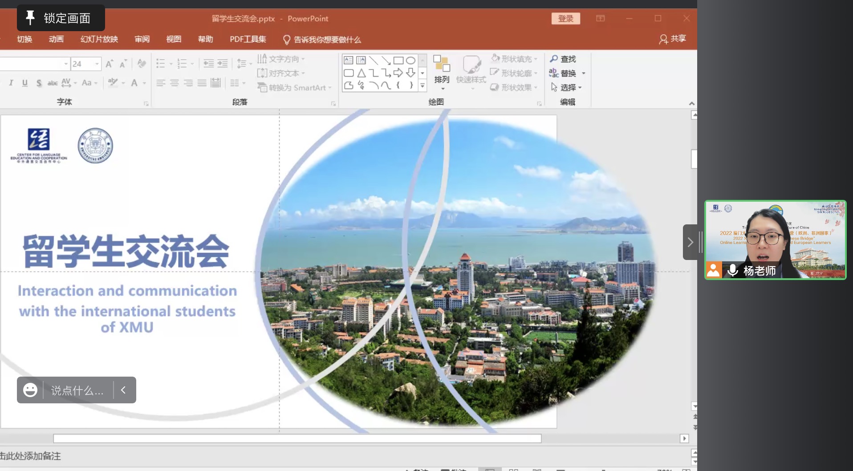Click the emoji smiley in chat bar
This screenshot has height=471, width=853.
click(x=30, y=390)
